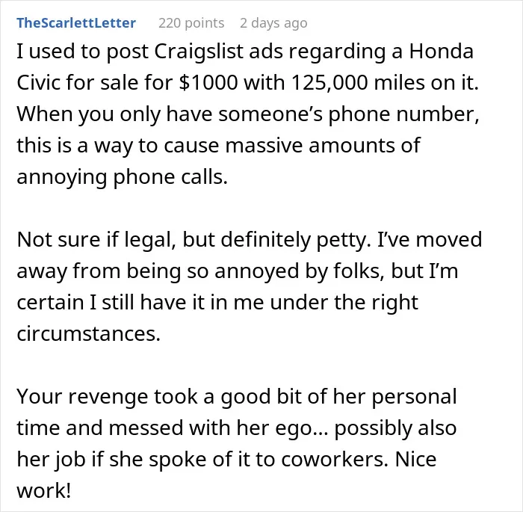The height and width of the screenshot is (512, 523).
Task: Open TheScarlettLetter user profile link
Action: point(76,23)
